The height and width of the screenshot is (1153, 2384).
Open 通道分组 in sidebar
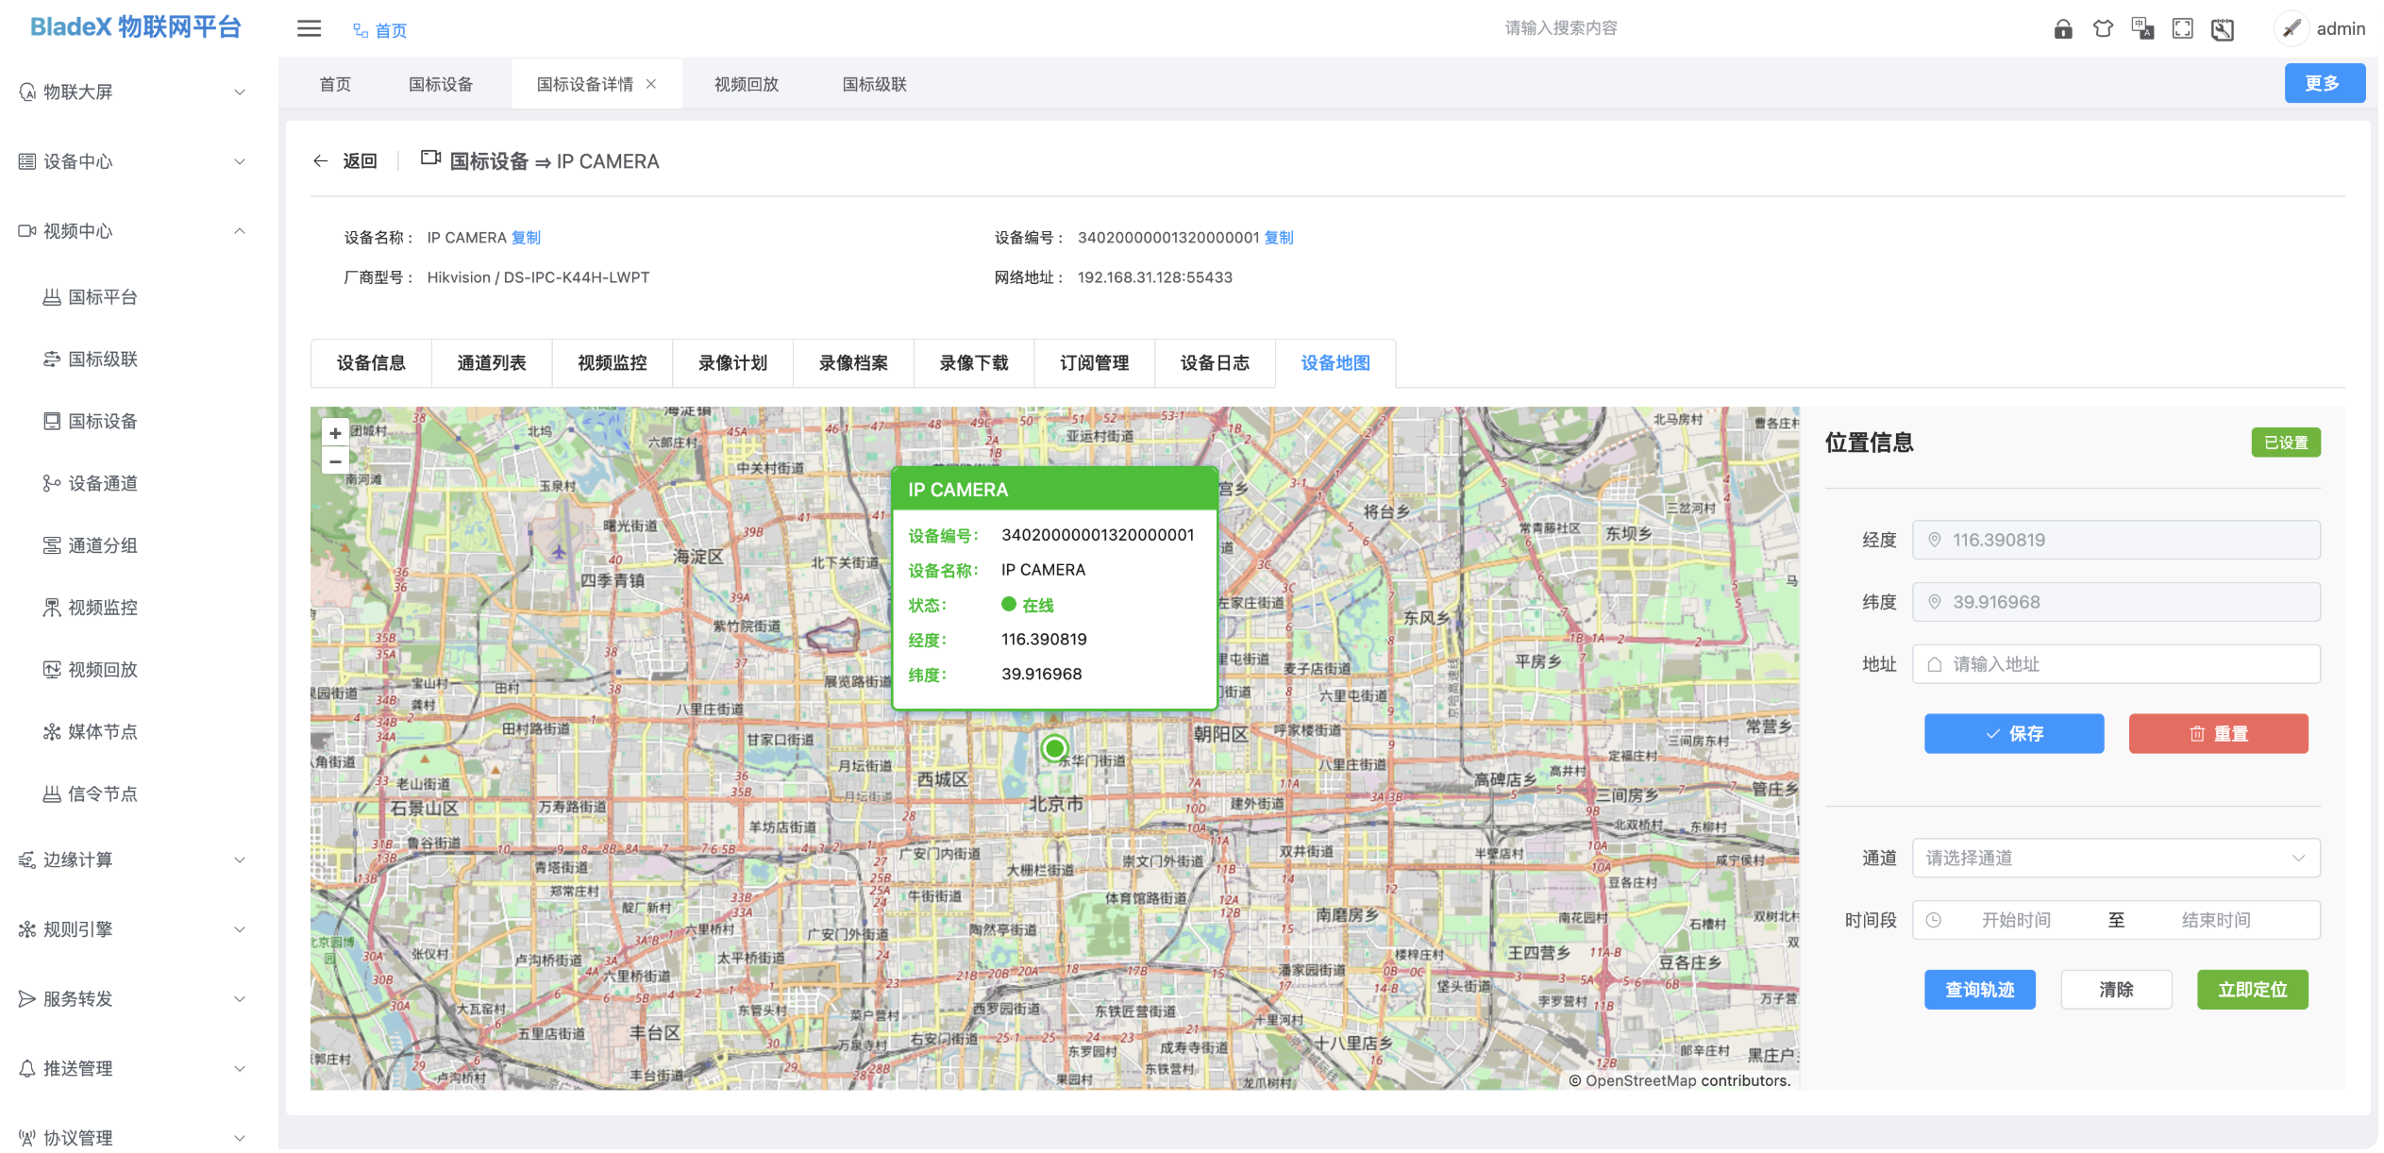click(x=103, y=545)
